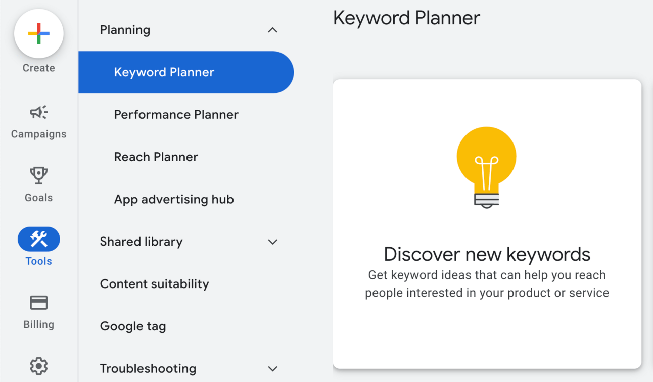Viewport: 653px width, 382px height.
Task: Open Goals via the trophy icon
Action: pos(38,175)
